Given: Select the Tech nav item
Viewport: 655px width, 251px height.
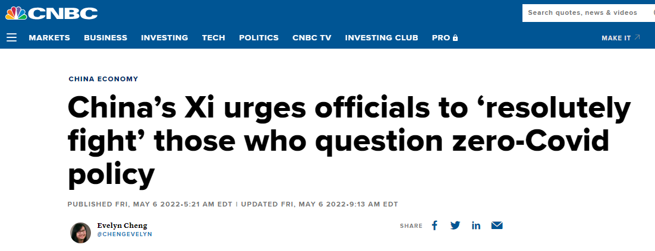Looking at the screenshot, I should [213, 37].
